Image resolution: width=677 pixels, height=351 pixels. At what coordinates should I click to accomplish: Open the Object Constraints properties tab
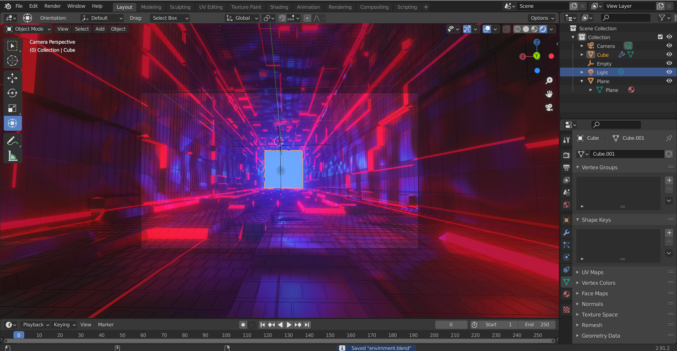566,269
